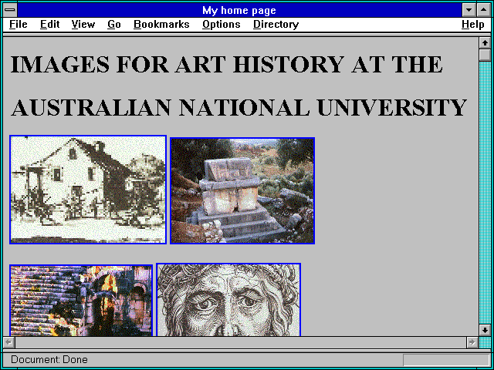Click the 'AUSTRALIAN NATIONAL UNIVERSITY' heading line
This screenshot has height=370, width=494.
tap(239, 107)
